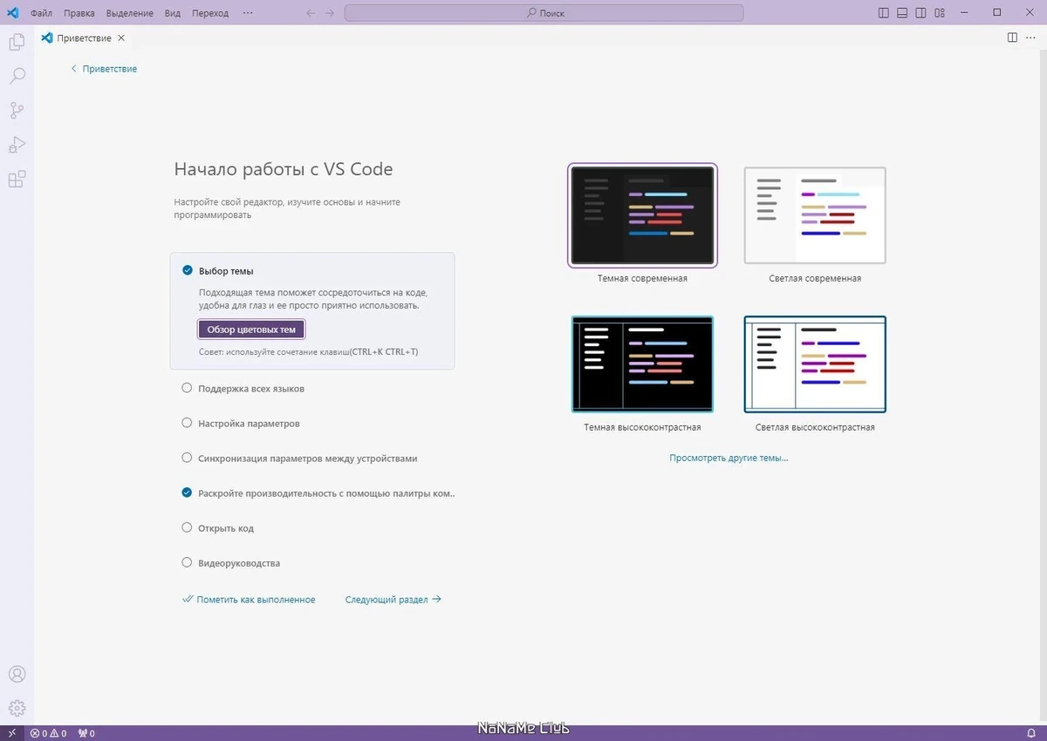Open the Run and Debug view
This screenshot has height=741, width=1047.
[x=17, y=145]
